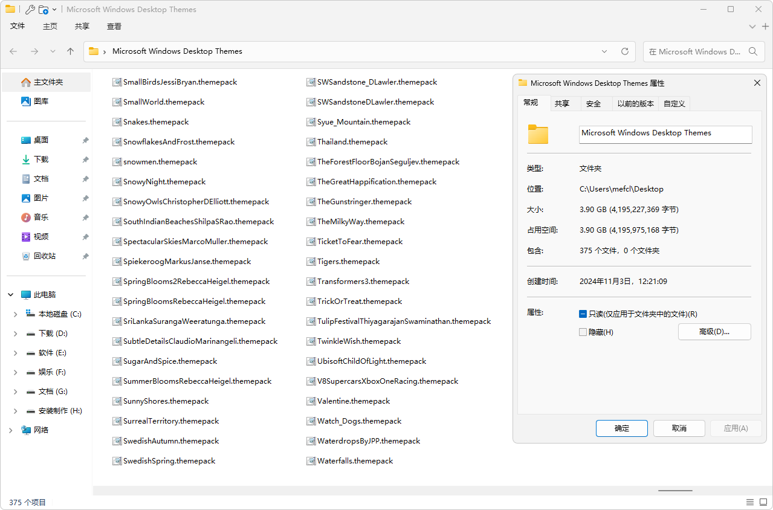773x510 pixels.
Task: Refresh the current folder view
Action: (625, 51)
